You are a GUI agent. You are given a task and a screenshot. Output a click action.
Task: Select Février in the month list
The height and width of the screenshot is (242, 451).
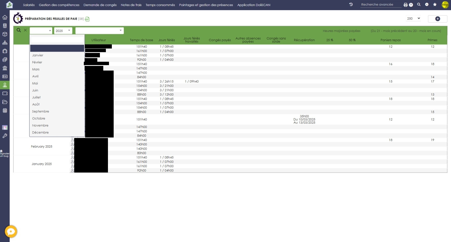coord(57,62)
